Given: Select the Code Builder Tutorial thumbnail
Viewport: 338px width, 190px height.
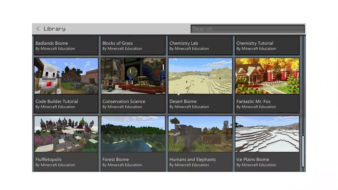Looking at the screenshot, I should coord(66,76).
